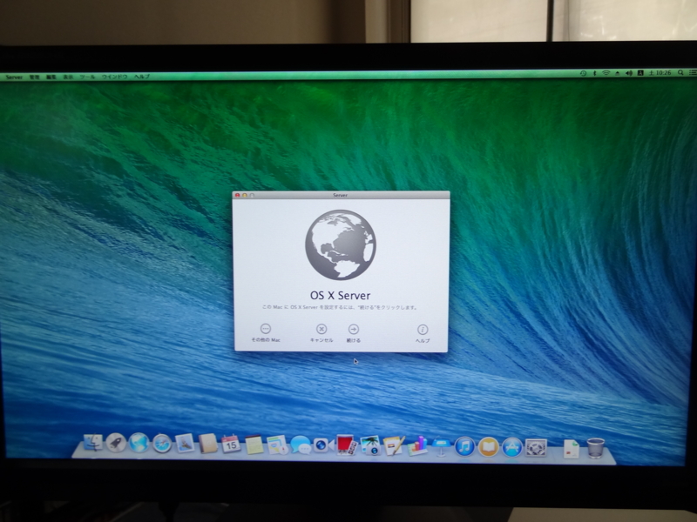Open App Store icon in Dock
Screen dimensions: 697x522
[511, 447]
